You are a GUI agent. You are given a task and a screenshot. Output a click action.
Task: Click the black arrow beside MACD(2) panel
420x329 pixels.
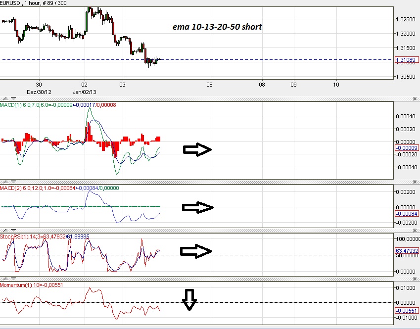click(197, 207)
